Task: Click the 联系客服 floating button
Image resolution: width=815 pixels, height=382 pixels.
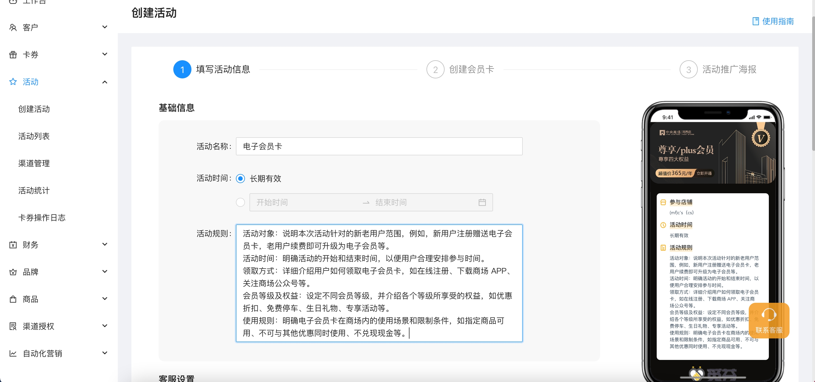Action: pos(769,321)
